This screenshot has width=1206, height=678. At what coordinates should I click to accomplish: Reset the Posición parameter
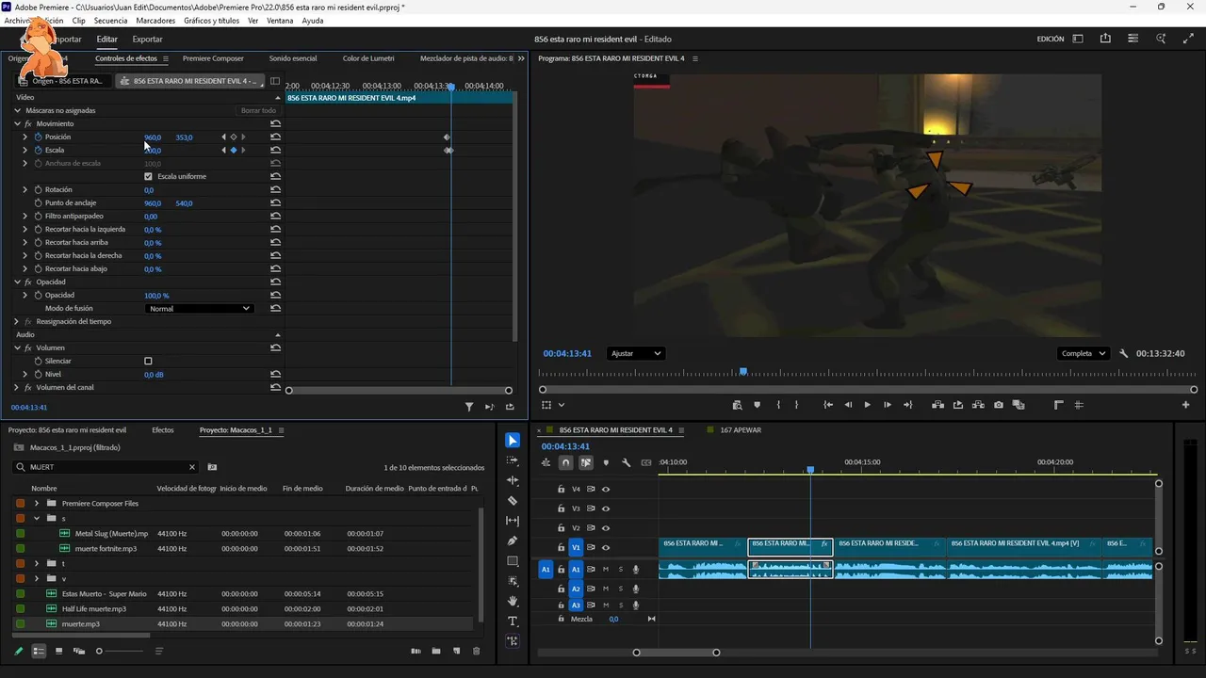pos(275,137)
